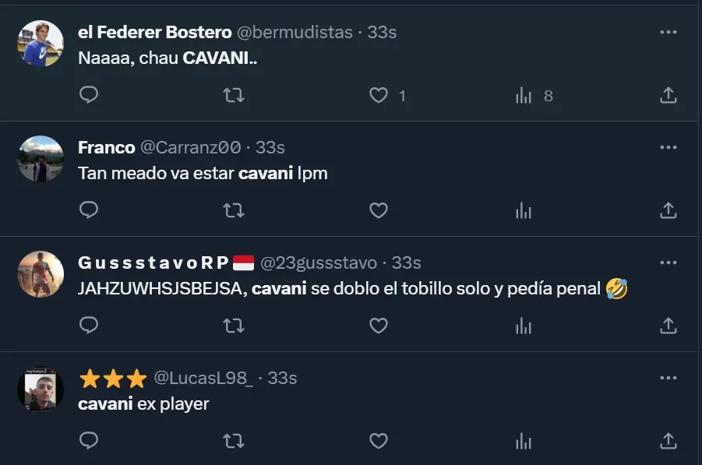Viewport: 702px width, 465px height.
Task: Share el Federer Bostero's tweet
Action: pyautogui.click(x=668, y=95)
